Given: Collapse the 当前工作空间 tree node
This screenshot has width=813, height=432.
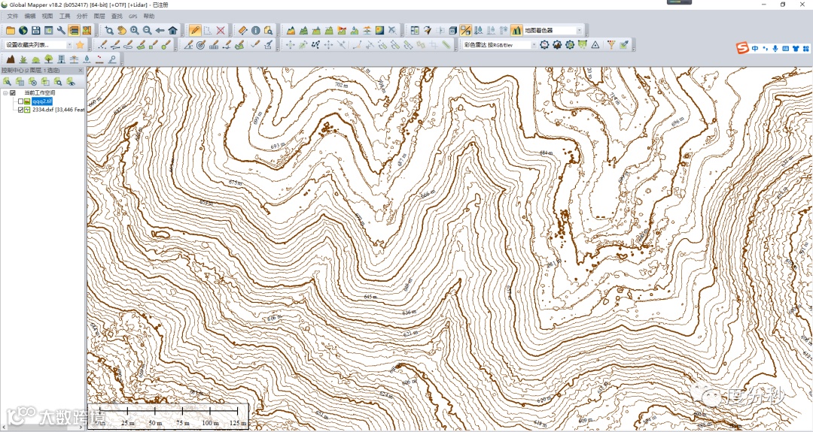Looking at the screenshot, I should tap(5, 93).
